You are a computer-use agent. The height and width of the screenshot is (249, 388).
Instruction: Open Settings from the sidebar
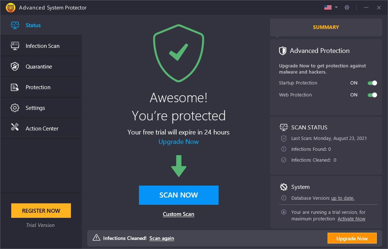point(41,108)
